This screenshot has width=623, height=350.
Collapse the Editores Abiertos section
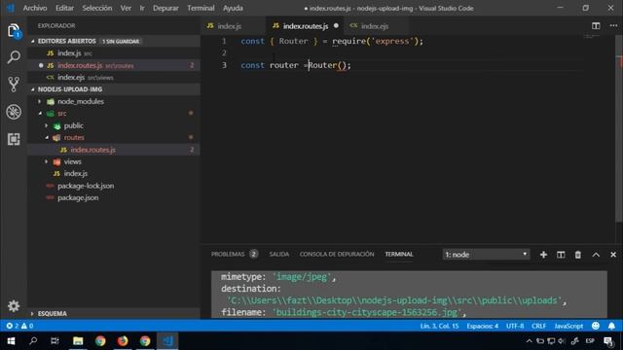point(33,41)
